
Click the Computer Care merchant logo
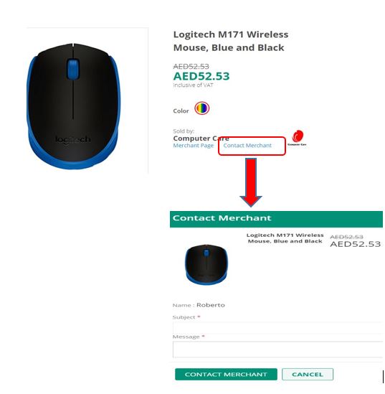pyautogui.click(x=297, y=138)
